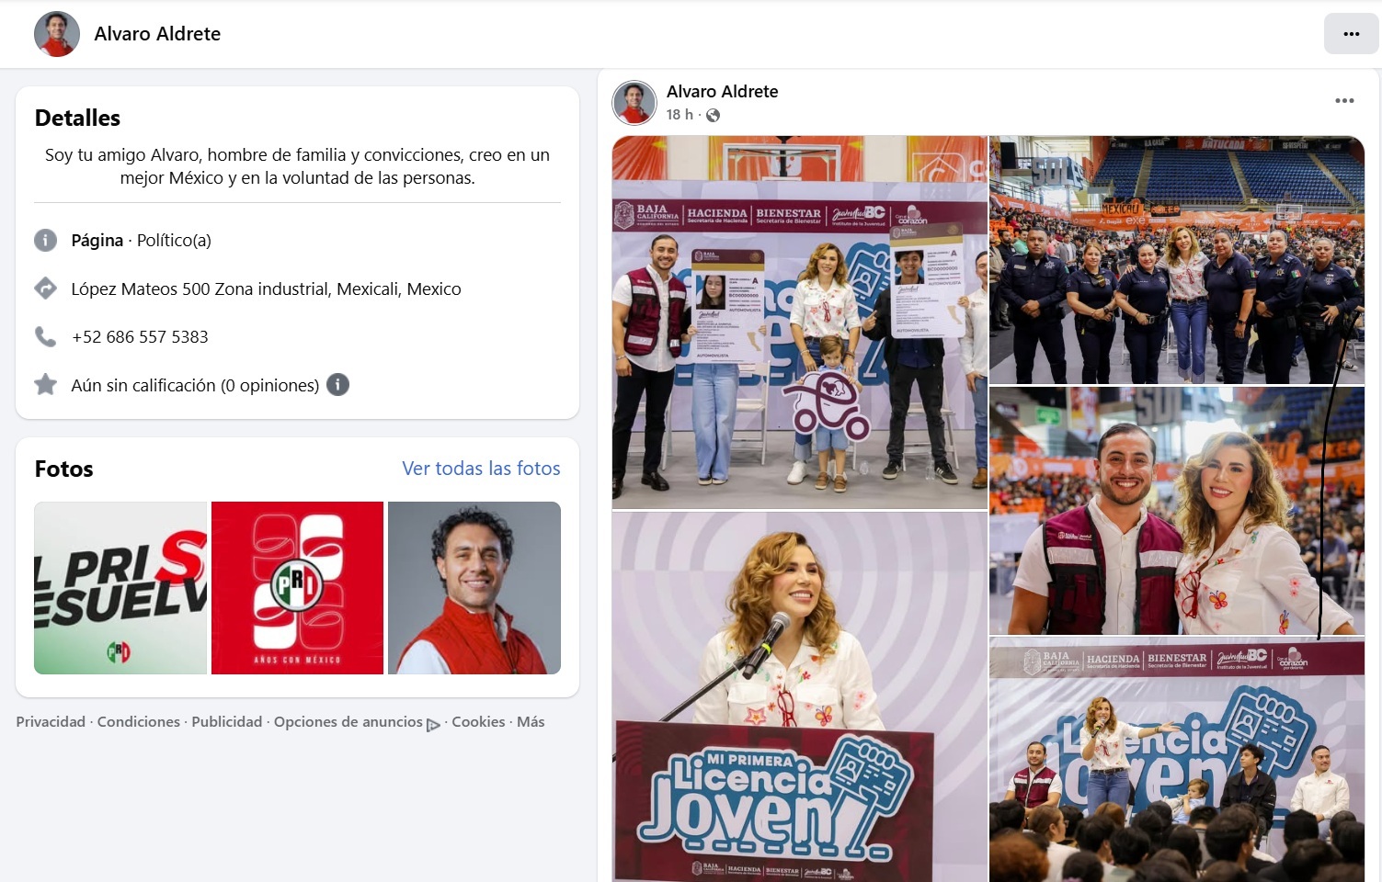Open the Condiciones footer link
The image size is (1382, 882).
pyautogui.click(x=138, y=722)
